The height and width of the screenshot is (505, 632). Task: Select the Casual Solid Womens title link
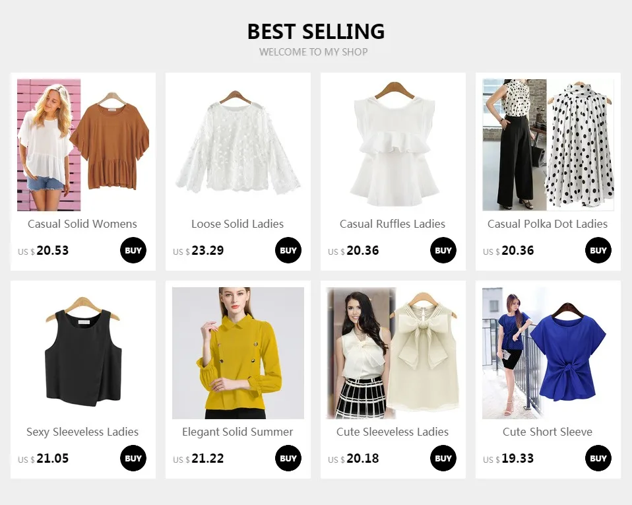point(82,224)
